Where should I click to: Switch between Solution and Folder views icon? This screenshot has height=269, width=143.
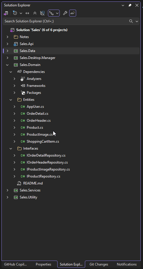point(6,13)
